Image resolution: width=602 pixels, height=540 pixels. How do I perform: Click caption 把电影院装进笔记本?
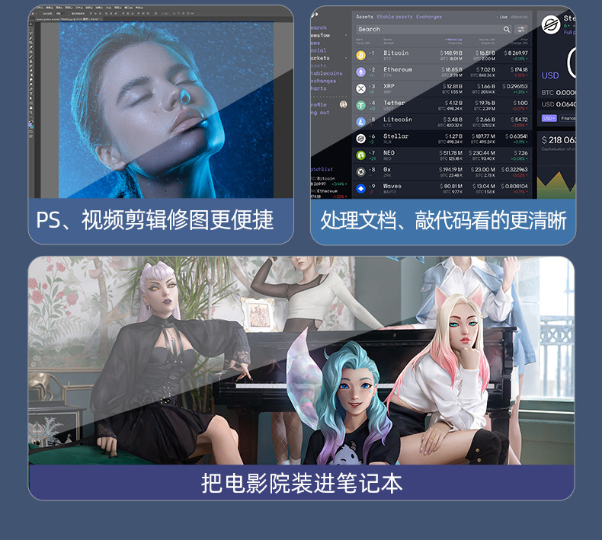click(x=302, y=483)
